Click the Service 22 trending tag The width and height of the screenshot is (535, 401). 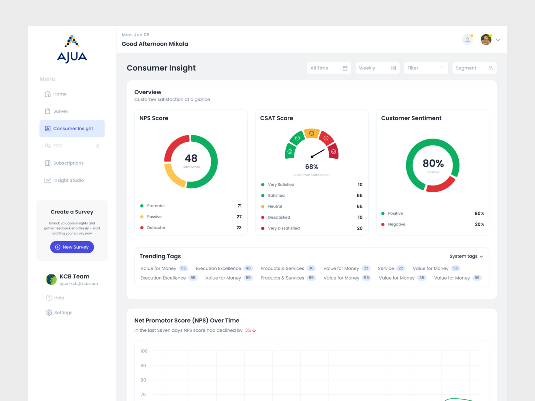391,268
